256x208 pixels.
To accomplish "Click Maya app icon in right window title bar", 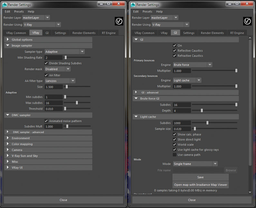I will [133, 5].
